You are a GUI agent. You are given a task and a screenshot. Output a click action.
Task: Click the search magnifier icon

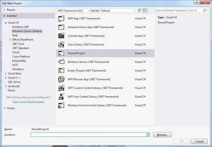[205, 10]
